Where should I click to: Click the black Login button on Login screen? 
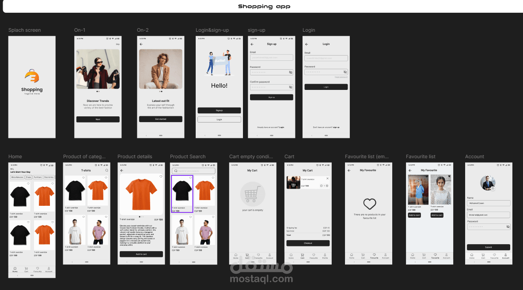tap(326, 87)
